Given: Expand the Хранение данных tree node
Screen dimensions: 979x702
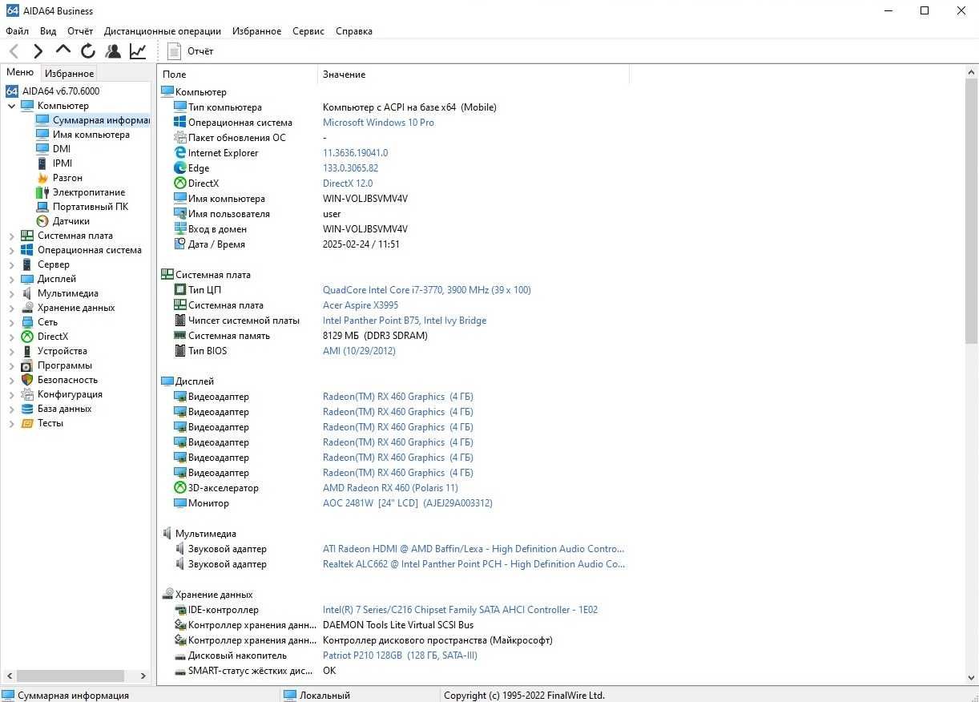Looking at the screenshot, I should [11, 308].
